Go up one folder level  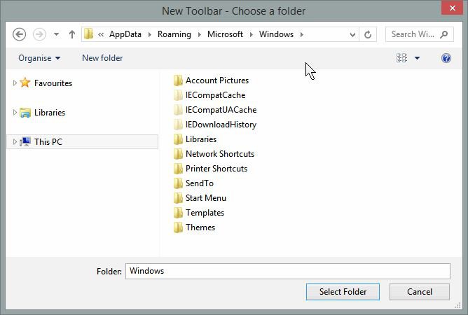click(x=72, y=34)
